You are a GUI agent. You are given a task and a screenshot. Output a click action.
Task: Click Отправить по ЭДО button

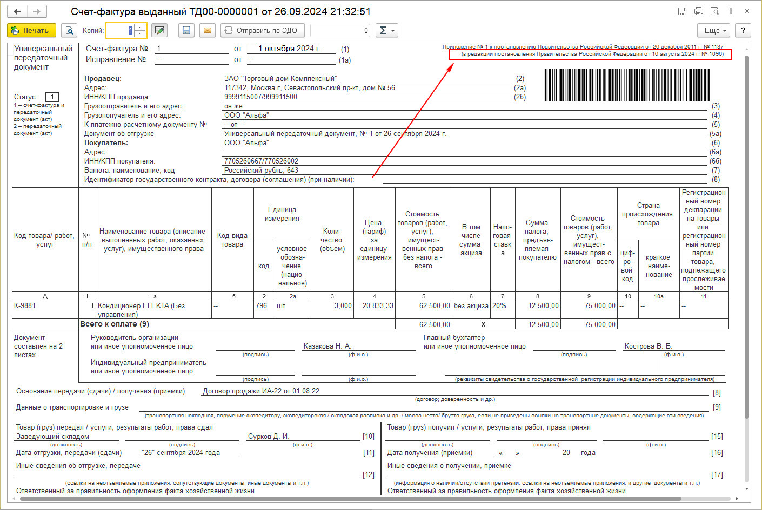tap(262, 31)
